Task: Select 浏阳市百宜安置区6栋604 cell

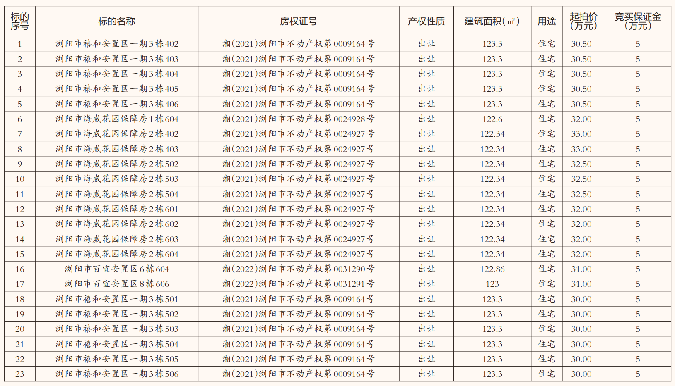Action: [x=117, y=269]
